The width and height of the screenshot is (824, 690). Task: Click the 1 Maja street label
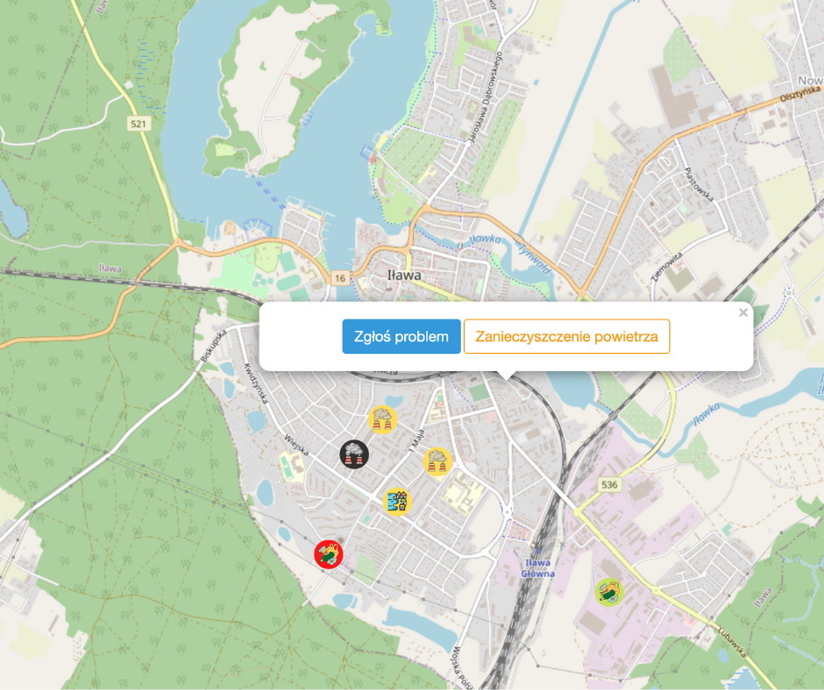click(416, 441)
